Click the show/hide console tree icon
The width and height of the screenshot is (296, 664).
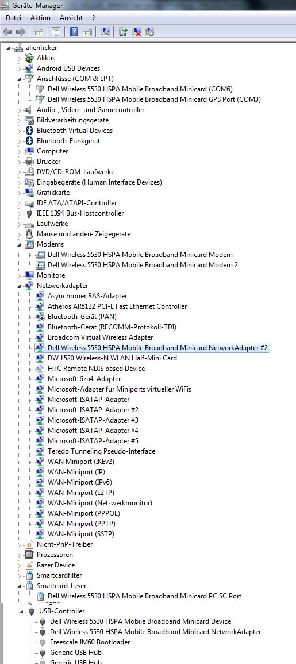(x=39, y=32)
